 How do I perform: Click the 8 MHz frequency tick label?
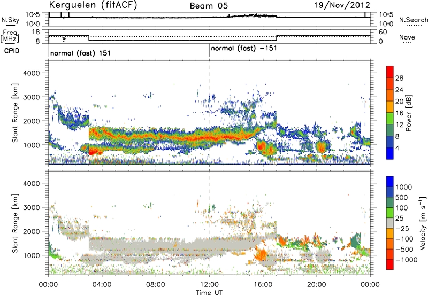(x=37, y=42)
